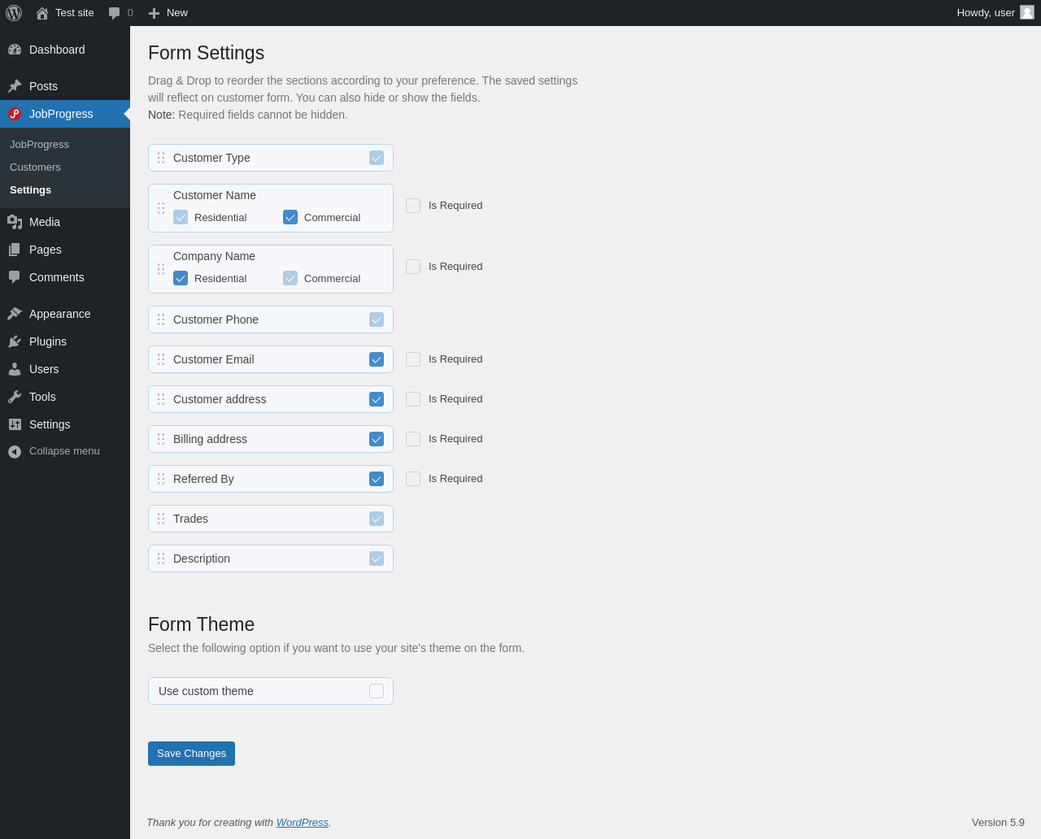Go to the Dashboard menu item

point(57,50)
